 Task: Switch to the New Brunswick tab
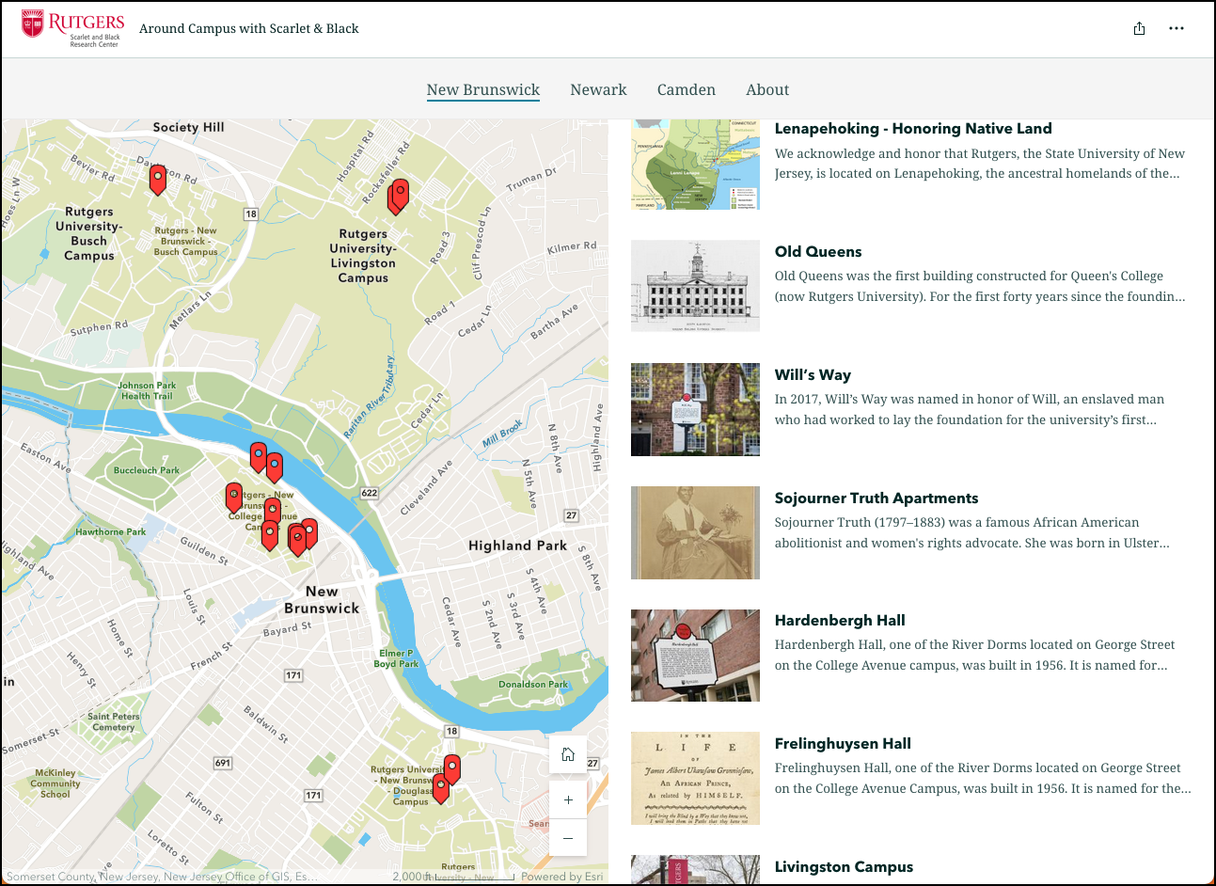[483, 89]
